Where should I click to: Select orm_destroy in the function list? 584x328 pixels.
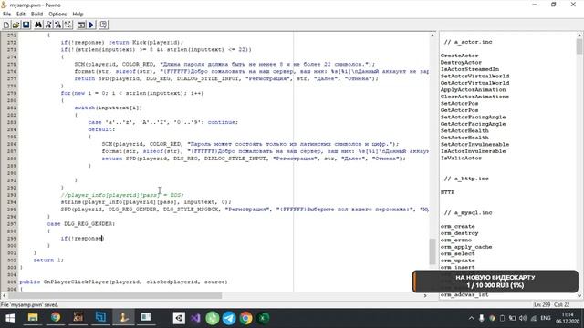pos(459,233)
